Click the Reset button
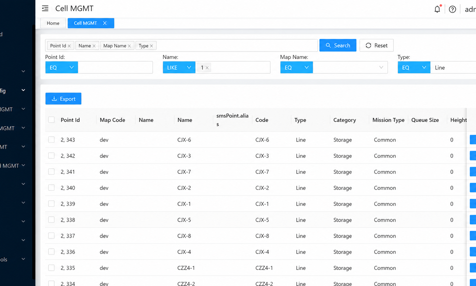This screenshot has width=476, height=286. 376,45
